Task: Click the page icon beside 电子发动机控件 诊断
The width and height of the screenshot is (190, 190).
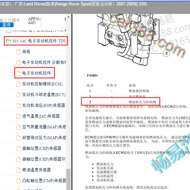Action: point(19,63)
